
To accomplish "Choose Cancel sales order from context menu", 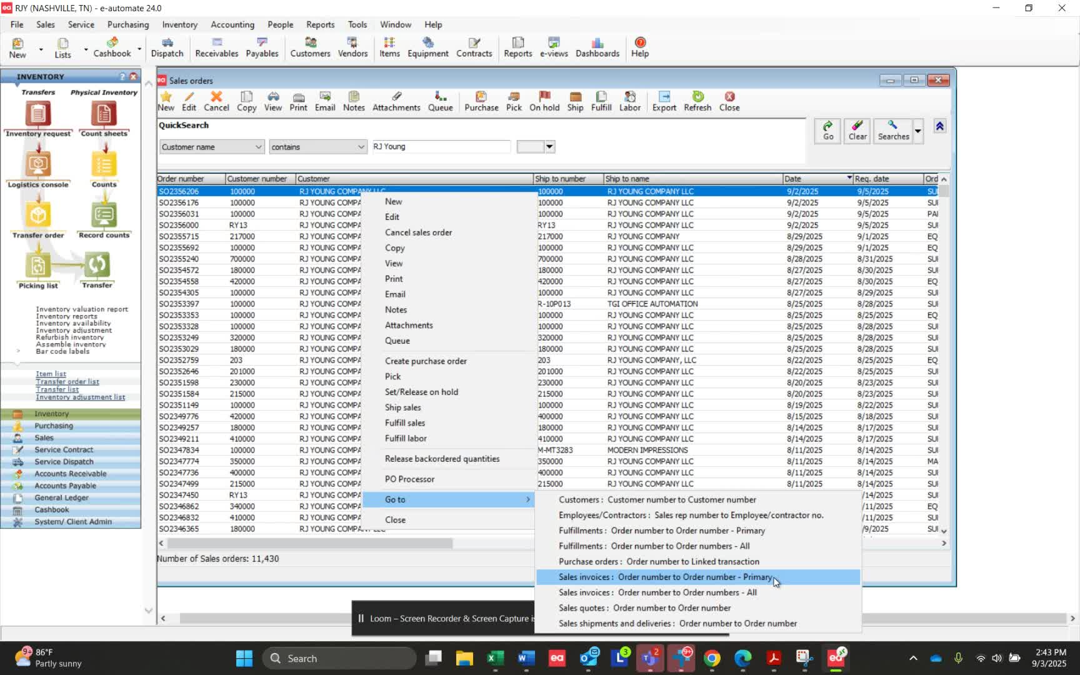I will pyautogui.click(x=418, y=232).
